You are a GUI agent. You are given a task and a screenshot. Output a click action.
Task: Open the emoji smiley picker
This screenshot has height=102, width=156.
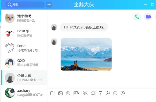coord(68,93)
